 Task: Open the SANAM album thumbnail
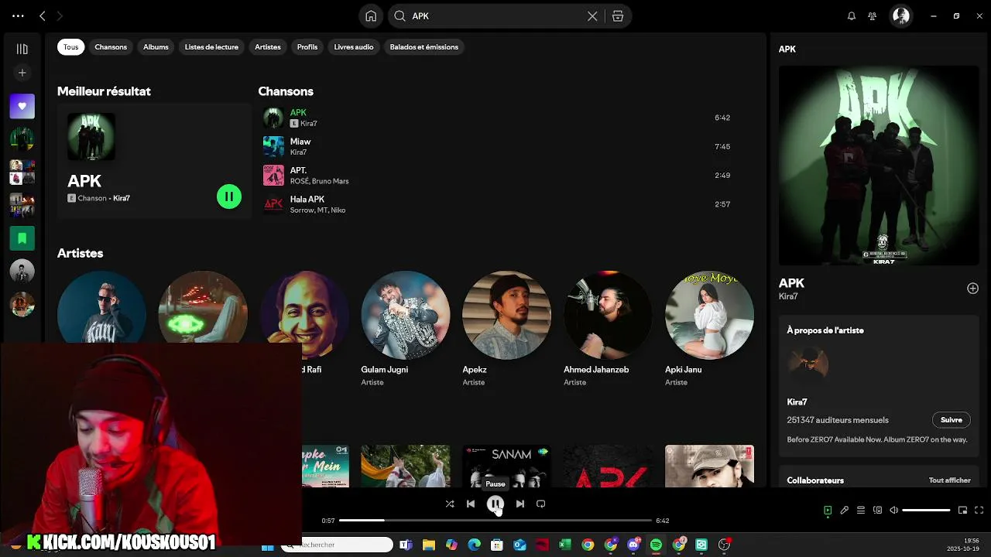(x=506, y=466)
